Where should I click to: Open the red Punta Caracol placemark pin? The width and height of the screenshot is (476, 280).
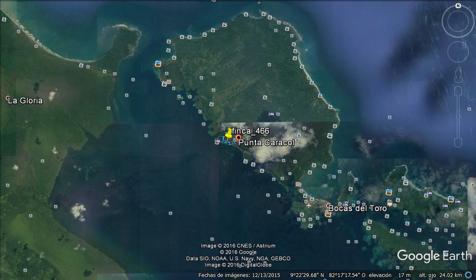[x=238, y=139]
